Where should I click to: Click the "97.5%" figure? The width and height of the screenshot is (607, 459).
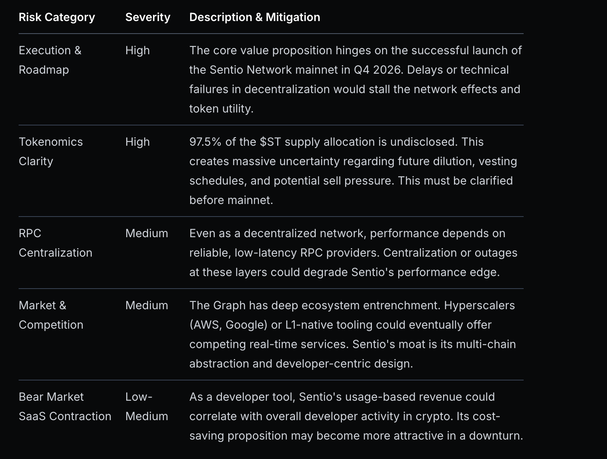pyautogui.click(x=205, y=142)
